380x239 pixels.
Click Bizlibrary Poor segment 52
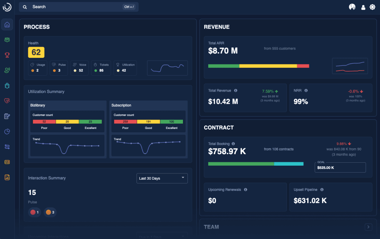(x=45, y=122)
